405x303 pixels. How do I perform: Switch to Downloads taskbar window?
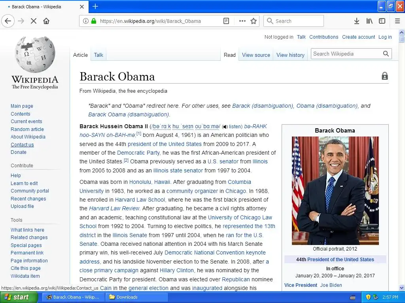click(x=136, y=297)
